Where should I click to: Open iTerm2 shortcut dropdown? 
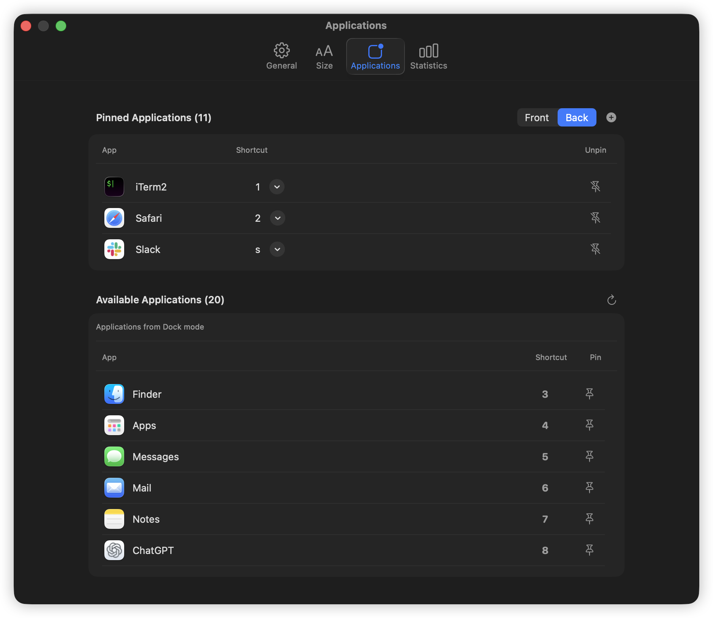click(x=277, y=187)
